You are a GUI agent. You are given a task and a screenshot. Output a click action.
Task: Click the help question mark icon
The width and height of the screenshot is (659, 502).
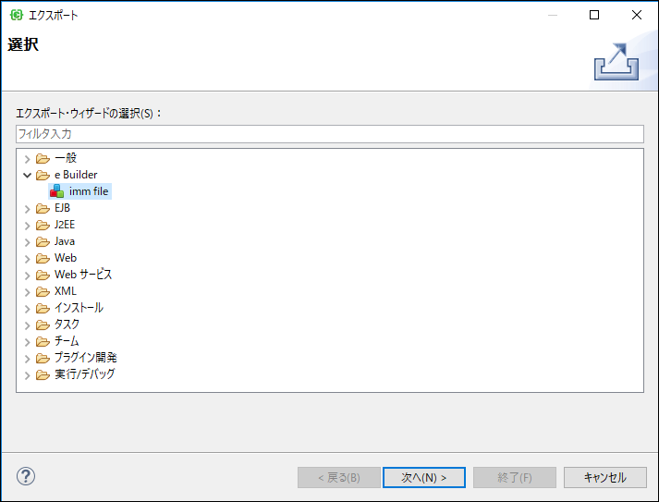click(x=26, y=477)
